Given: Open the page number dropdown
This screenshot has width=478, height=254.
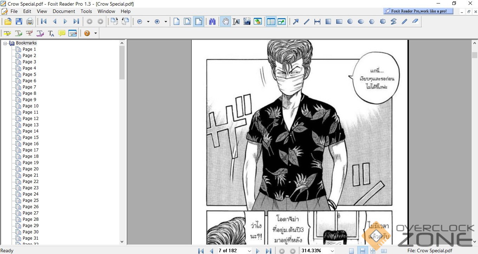Looking at the screenshot, I should coord(249,251).
